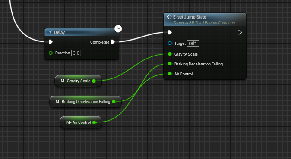291x159 pixels.
Task: Select the E-set Jump State node header
Action: 205,19
